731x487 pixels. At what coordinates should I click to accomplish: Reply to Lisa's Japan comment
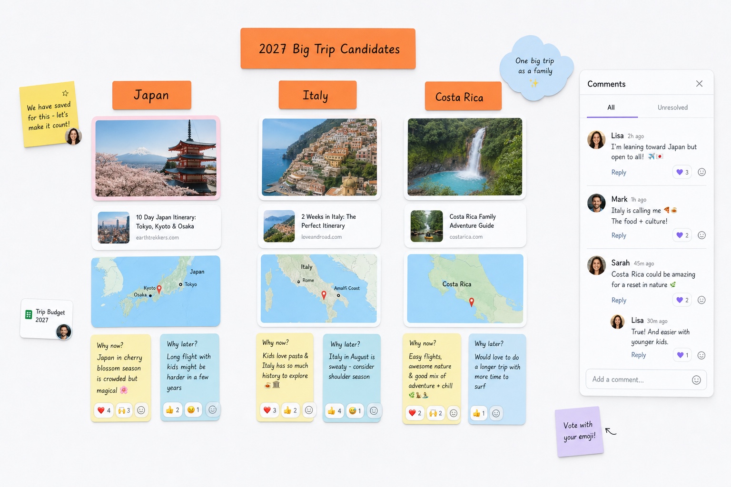tap(619, 172)
